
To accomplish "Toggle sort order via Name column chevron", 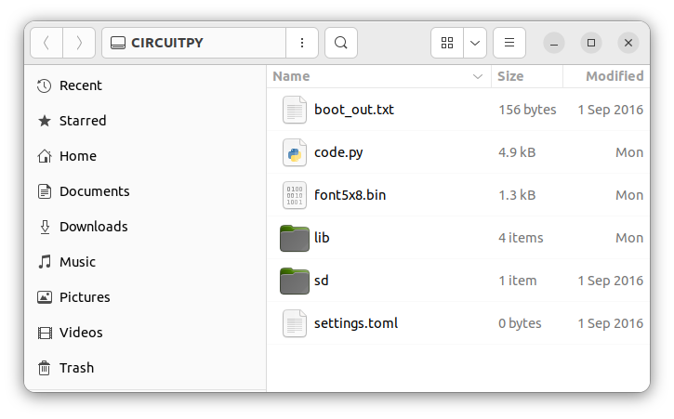I will pyautogui.click(x=478, y=76).
